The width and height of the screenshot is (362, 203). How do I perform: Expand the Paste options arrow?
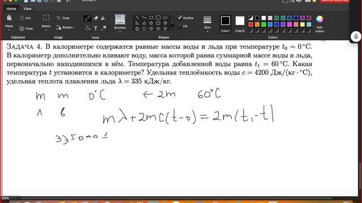9,30
